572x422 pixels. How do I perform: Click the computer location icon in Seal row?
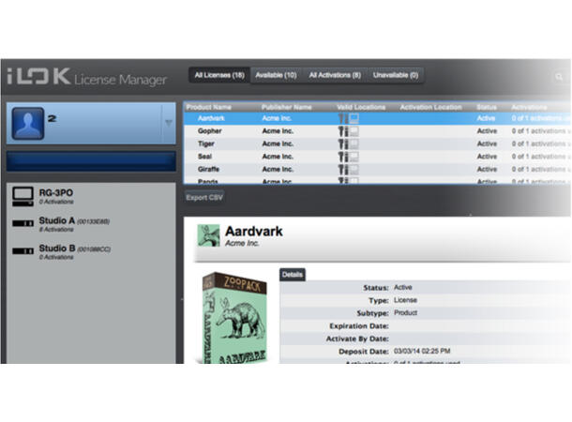pyautogui.click(x=354, y=157)
